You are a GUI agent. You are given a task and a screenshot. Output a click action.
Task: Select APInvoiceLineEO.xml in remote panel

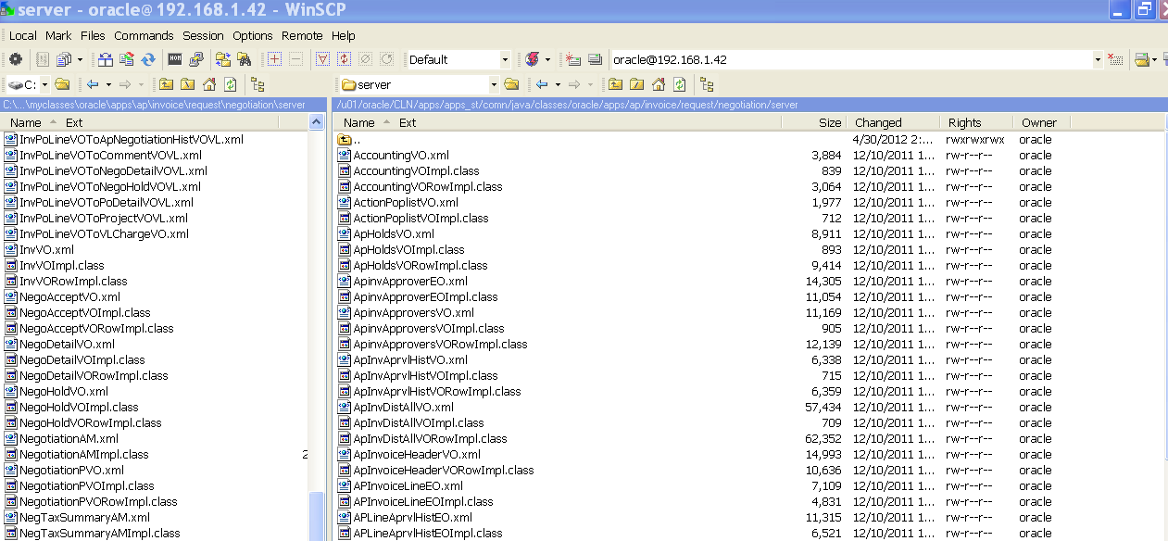coord(408,485)
